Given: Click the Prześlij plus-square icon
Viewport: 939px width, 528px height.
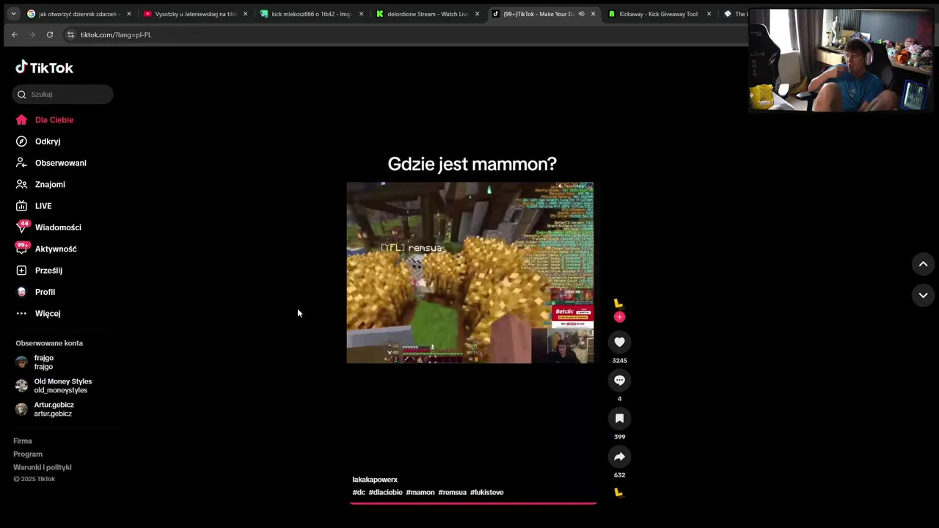Looking at the screenshot, I should pos(21,271).
